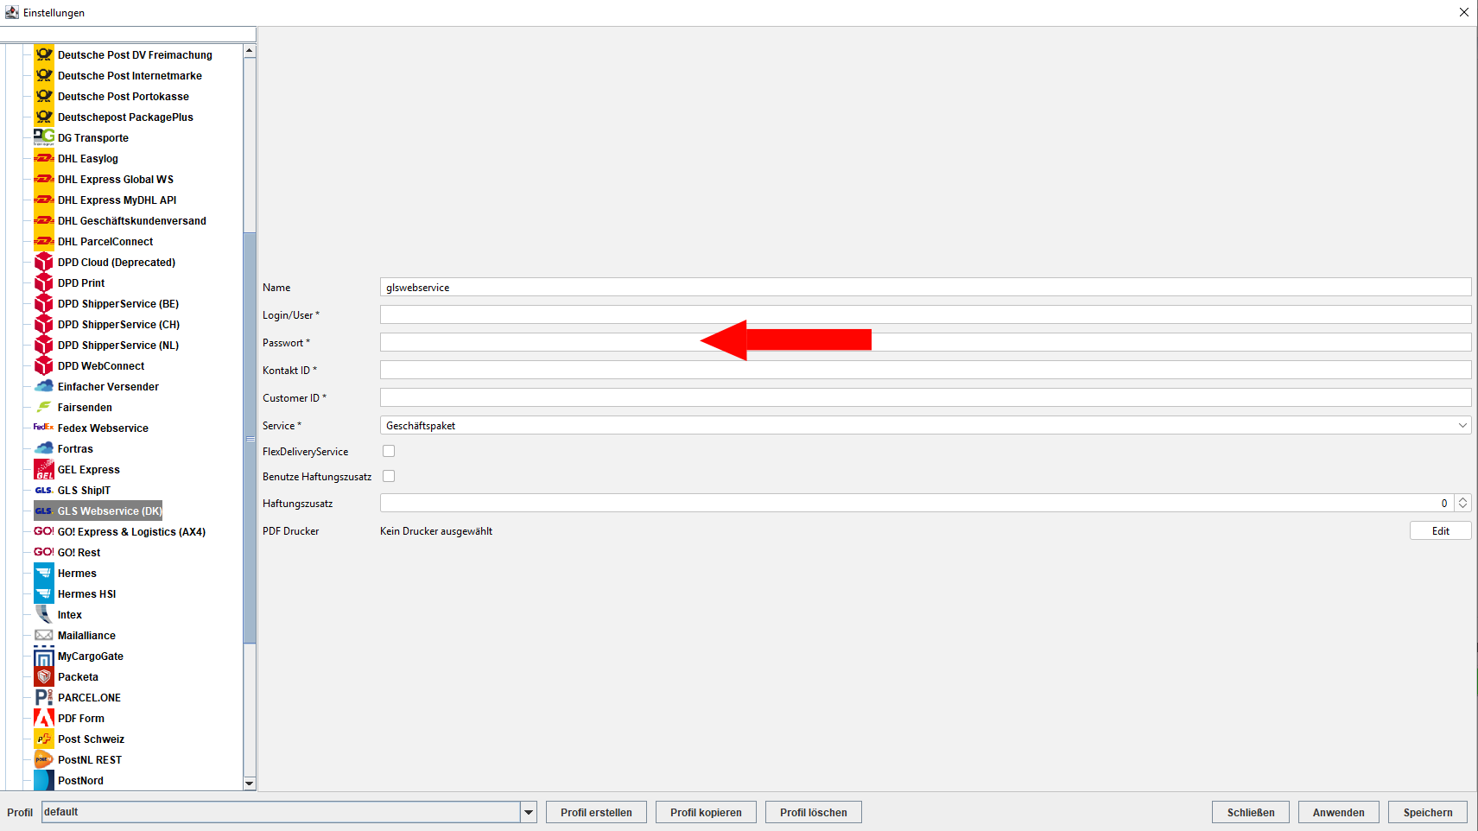The image size is (1478, 831).
Task: Select DHL Express Global WS in tree
Action: [116, 179]
